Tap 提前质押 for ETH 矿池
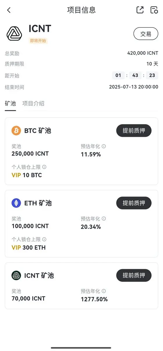This screenshot has width=163, height=351. pyautogui.click(x=134, y=203)
